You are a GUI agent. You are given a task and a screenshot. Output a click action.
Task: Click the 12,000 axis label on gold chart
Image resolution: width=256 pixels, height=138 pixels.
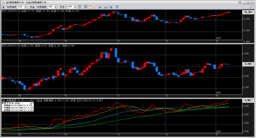(246, 30)
